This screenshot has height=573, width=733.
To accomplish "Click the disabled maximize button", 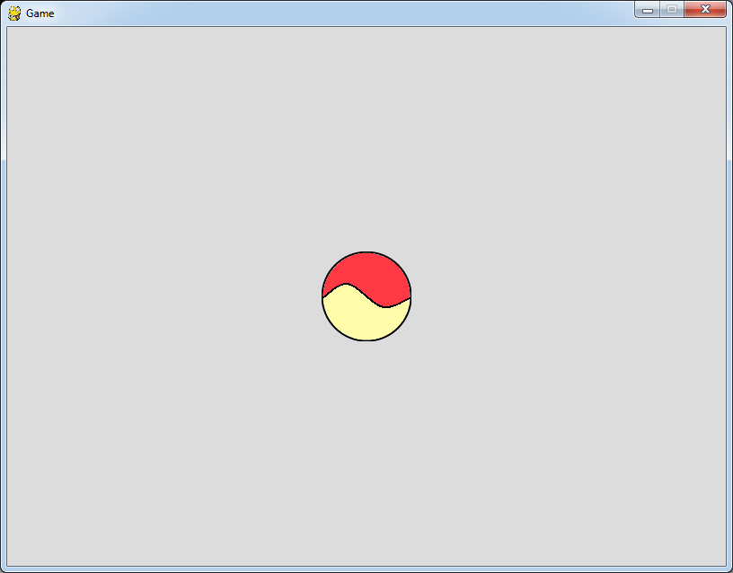I will (672, 9).
